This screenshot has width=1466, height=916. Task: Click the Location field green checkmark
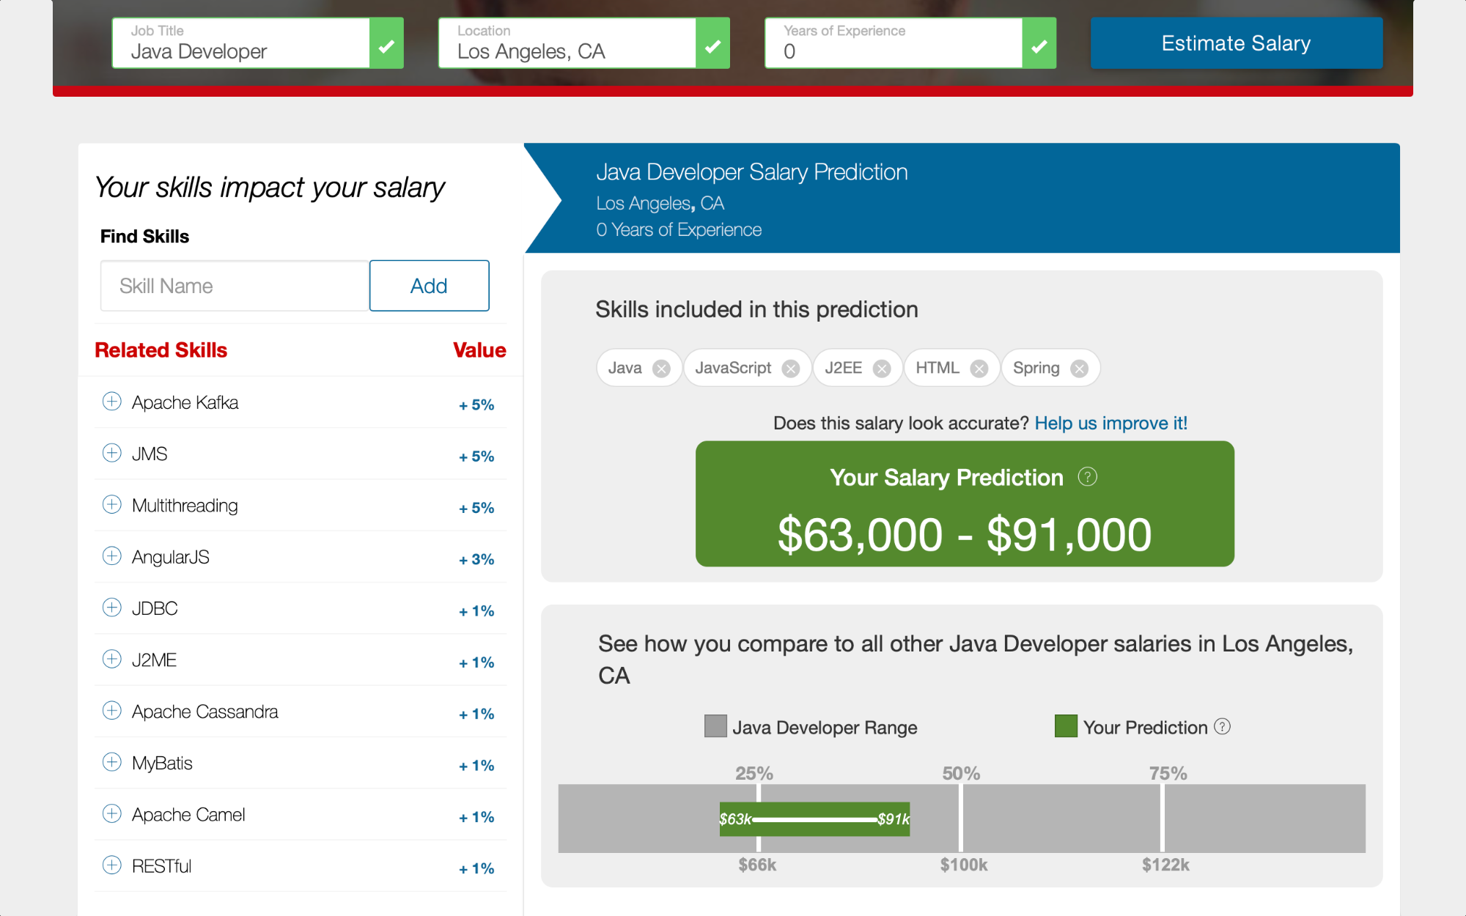coord(712,44)
